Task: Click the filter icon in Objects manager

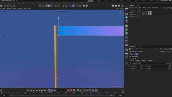Action: click(x=169, y=8)
